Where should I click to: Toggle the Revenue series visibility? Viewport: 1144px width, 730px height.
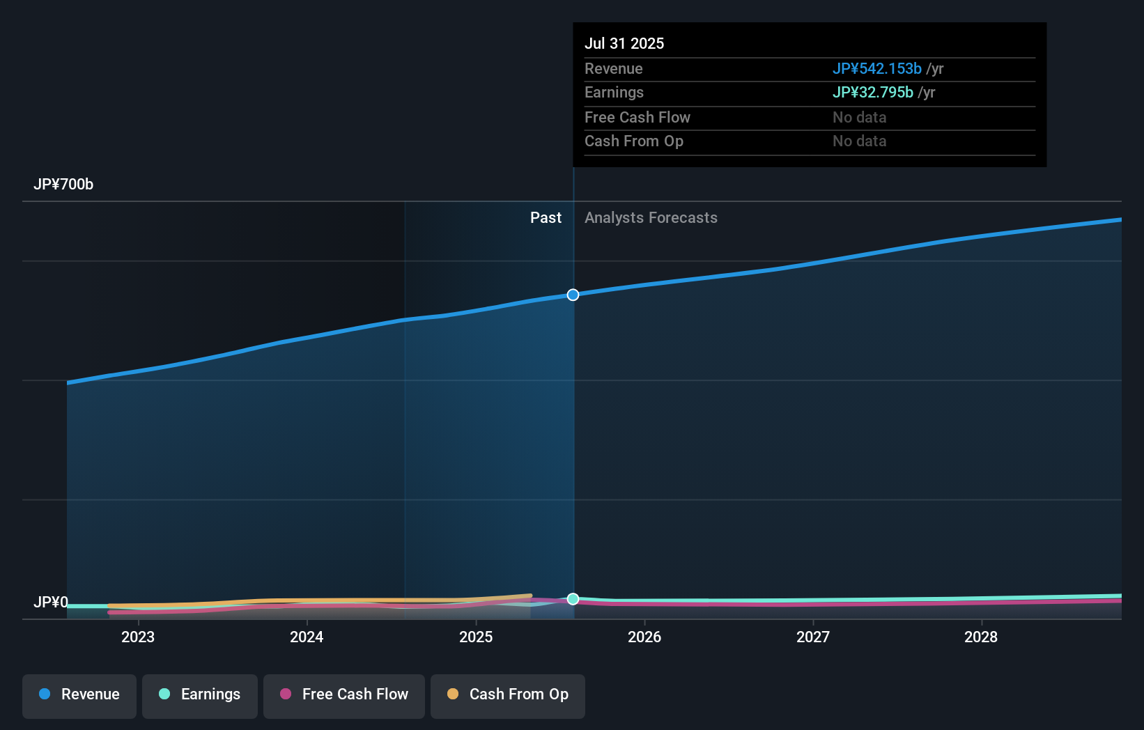click(79, 694)
